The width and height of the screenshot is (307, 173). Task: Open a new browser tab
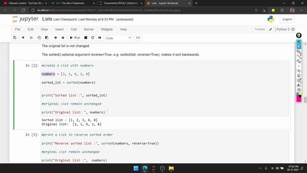pyautogui.click(x=196, y=3)
